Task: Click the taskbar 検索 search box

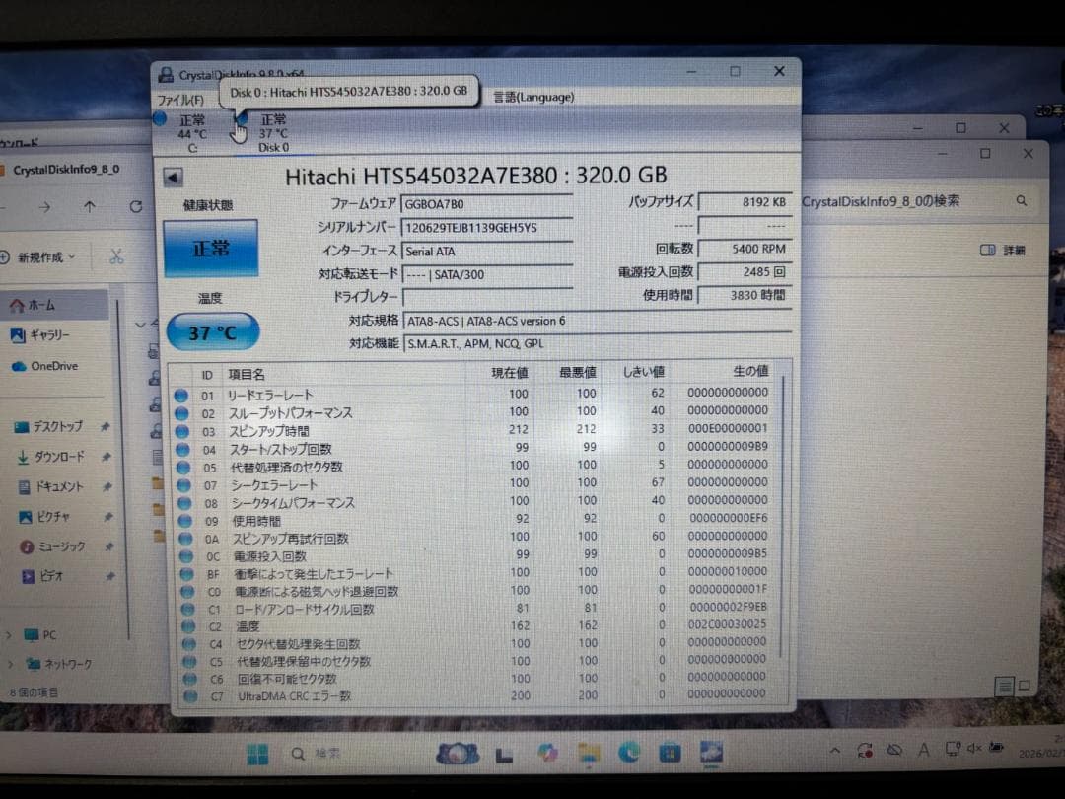Action: click(x=318, y=754)
